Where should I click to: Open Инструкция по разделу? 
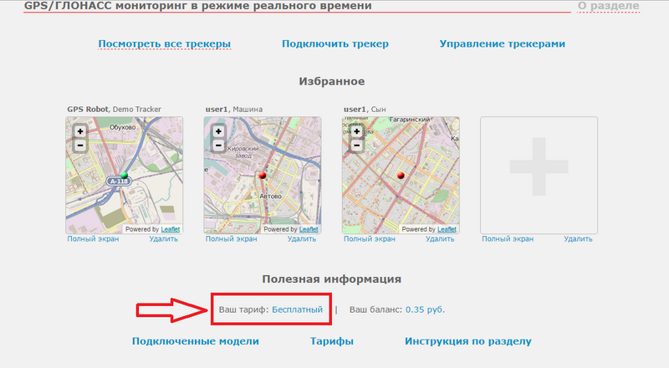(x=467, y=341)
